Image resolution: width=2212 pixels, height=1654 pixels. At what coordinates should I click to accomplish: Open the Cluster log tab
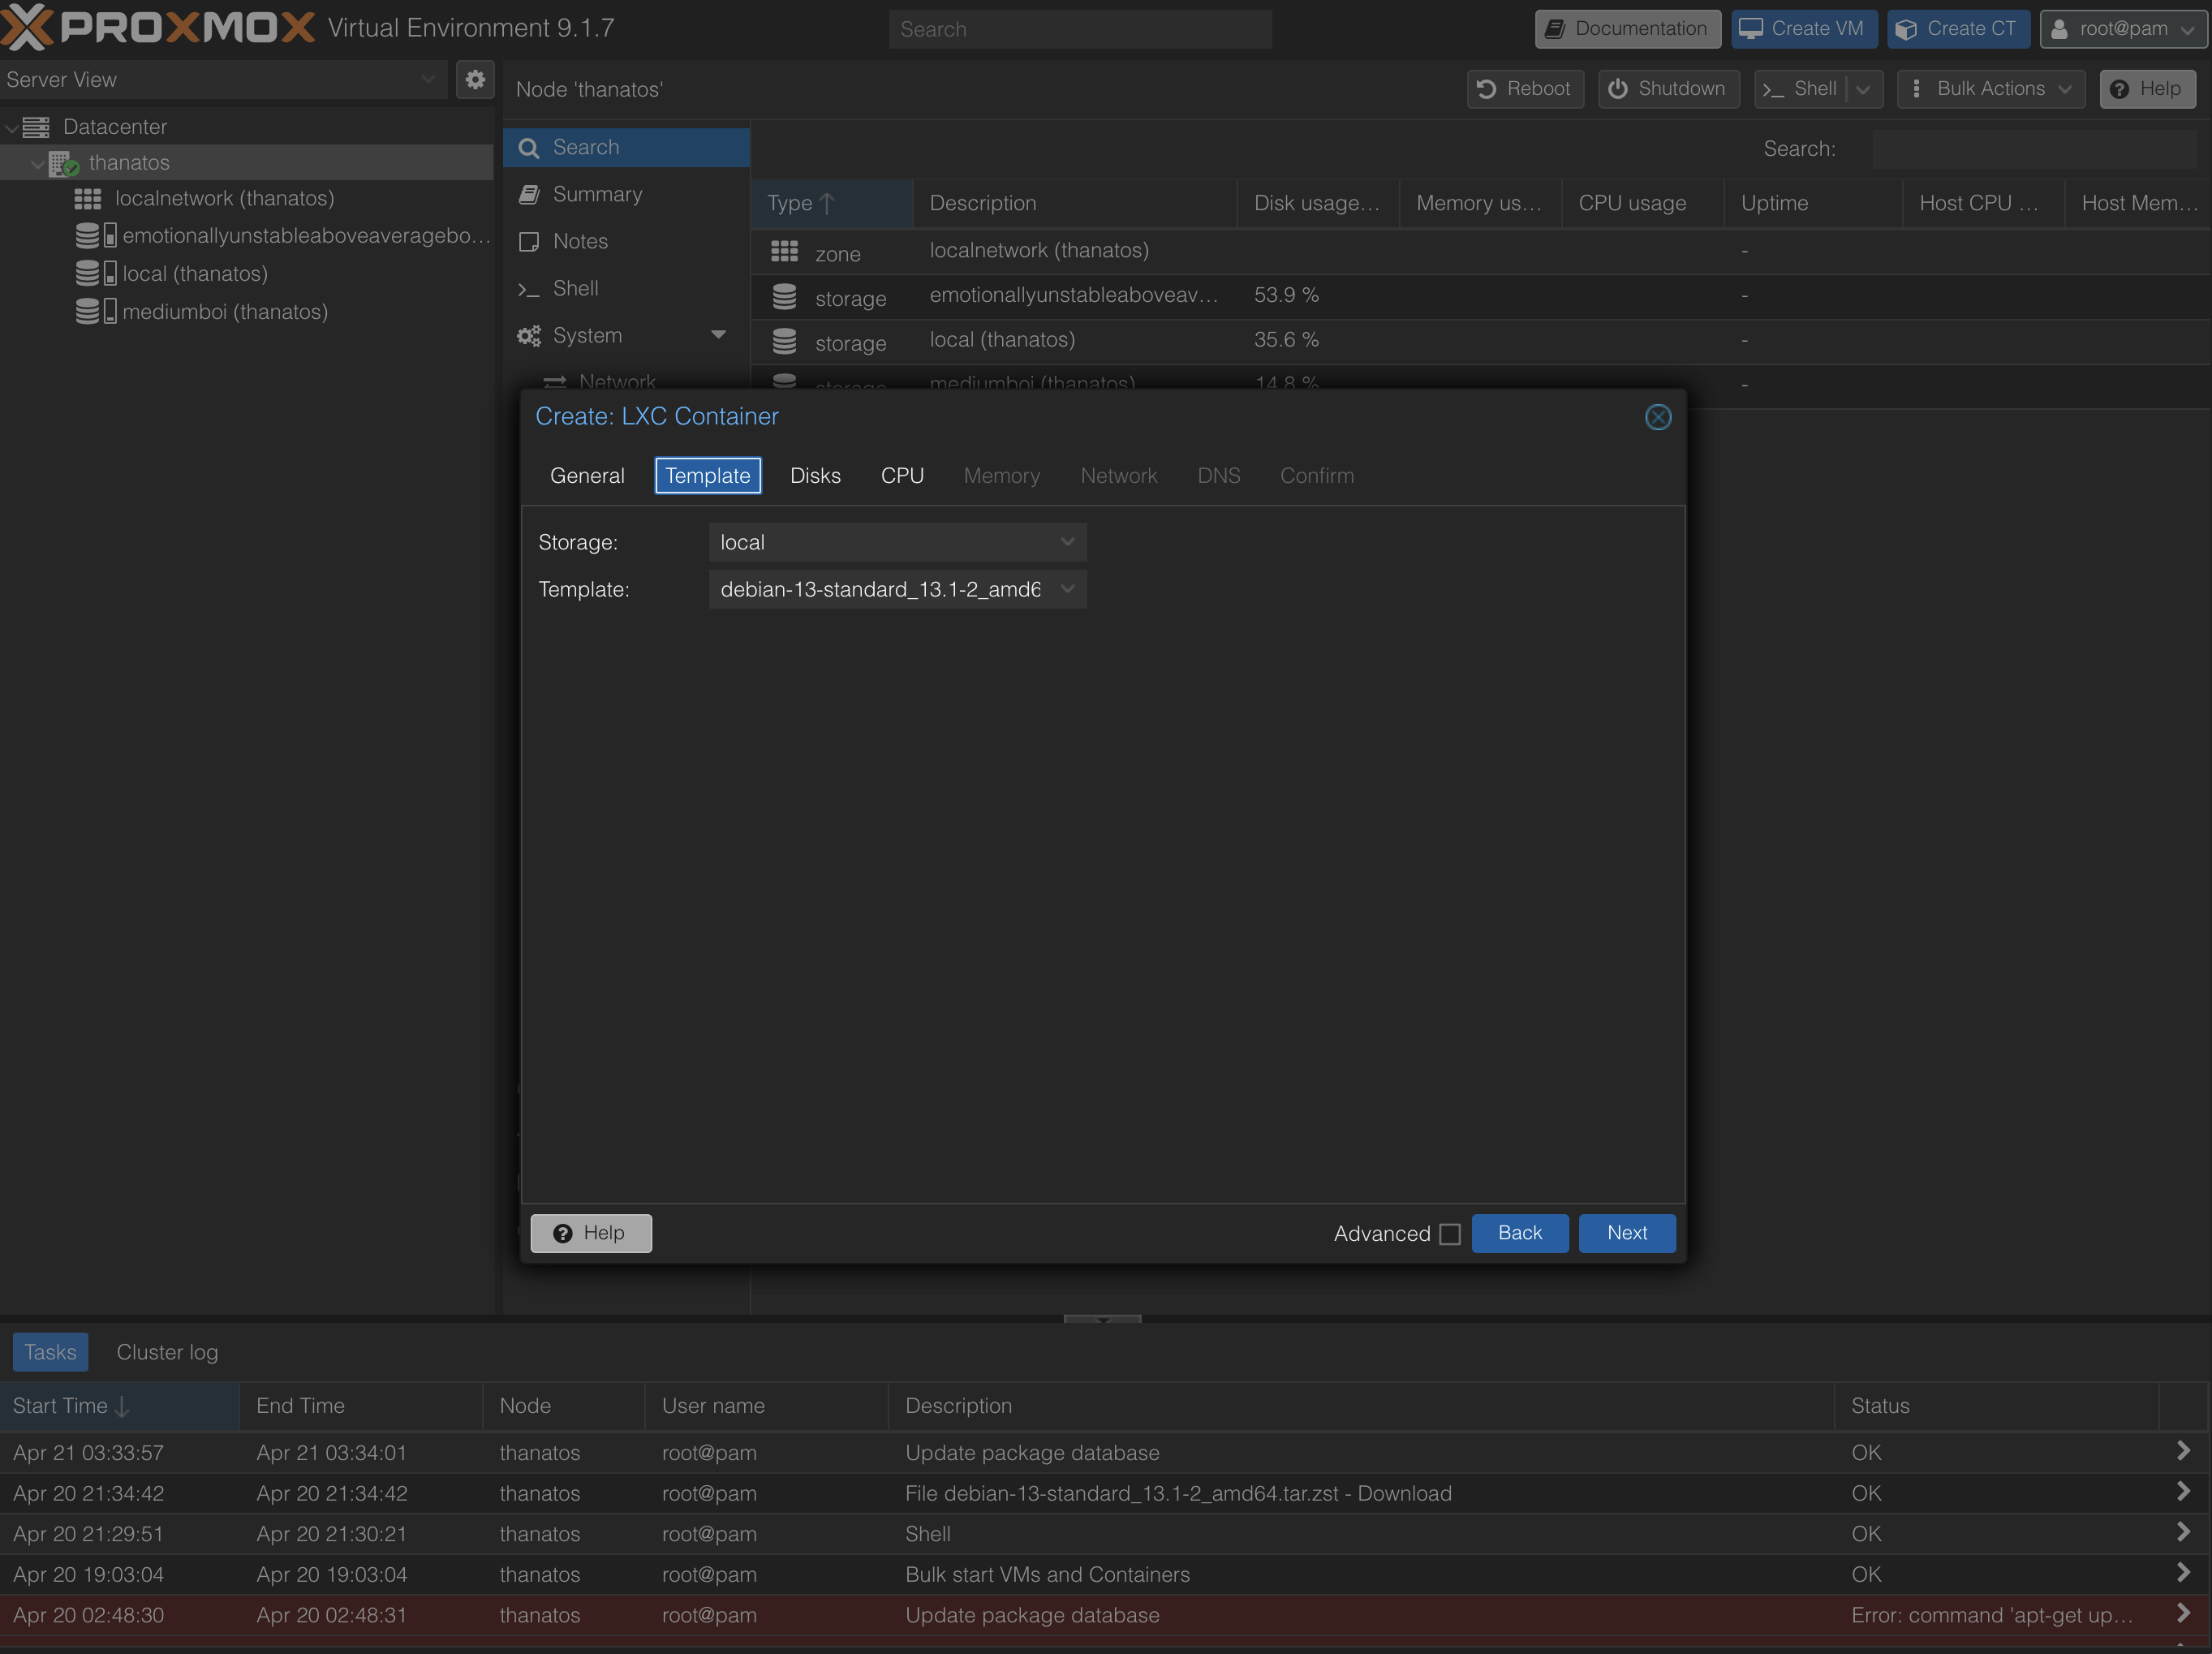coord(167,1352)
